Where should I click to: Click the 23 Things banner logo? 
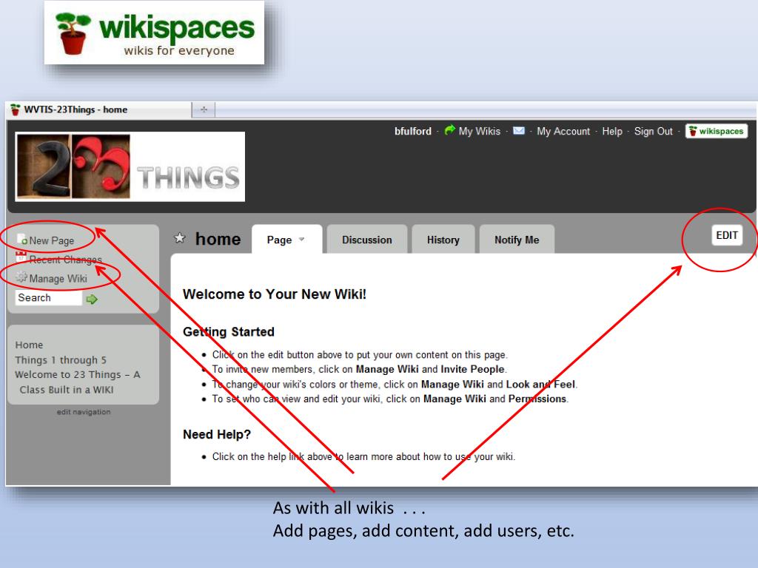pos(130,166)
